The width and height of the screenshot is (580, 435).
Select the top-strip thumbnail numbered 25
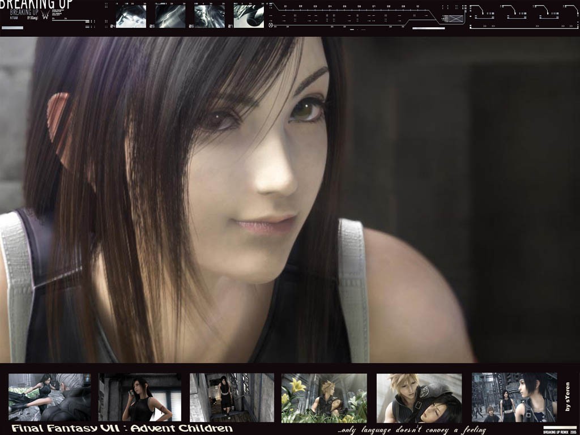pos(170,16)
